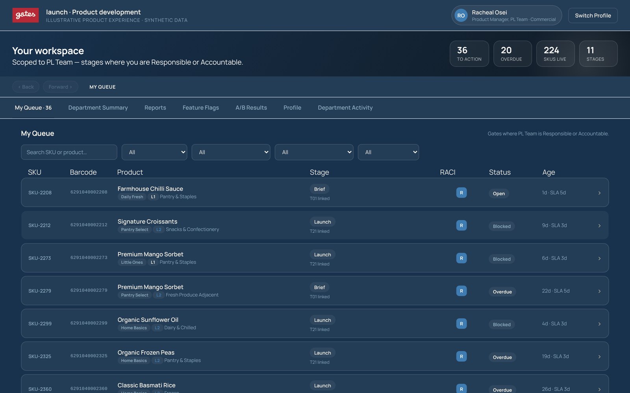Click the R RACI badge for SKU-2208
Image resolution: width=630 pixels, height=393 pixels.
coord(461,193)
